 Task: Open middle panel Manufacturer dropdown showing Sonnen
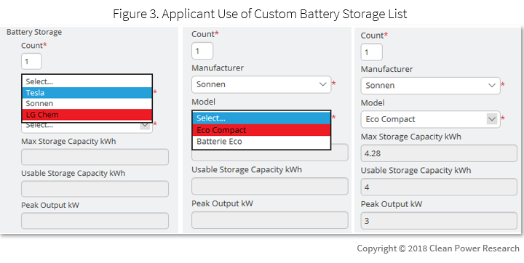pyautogui.click(x=261, y=84)
